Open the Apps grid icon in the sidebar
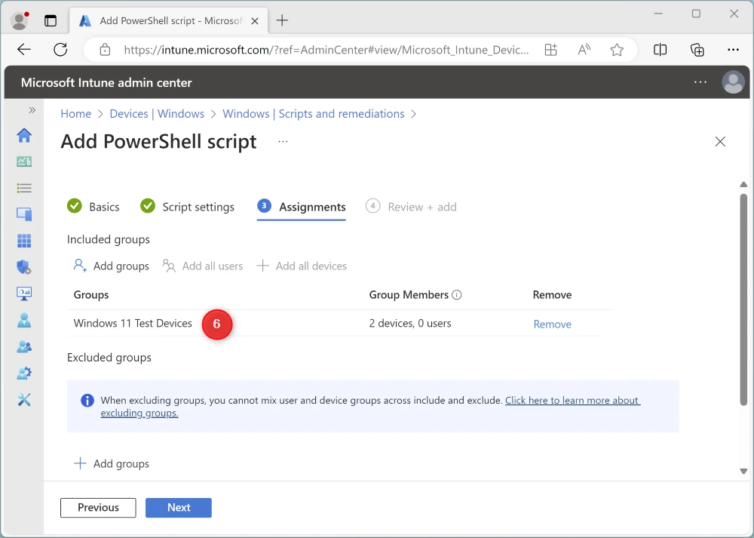This screenshot has height=538, width=754. pyautogui.click(x=24, y=241)
